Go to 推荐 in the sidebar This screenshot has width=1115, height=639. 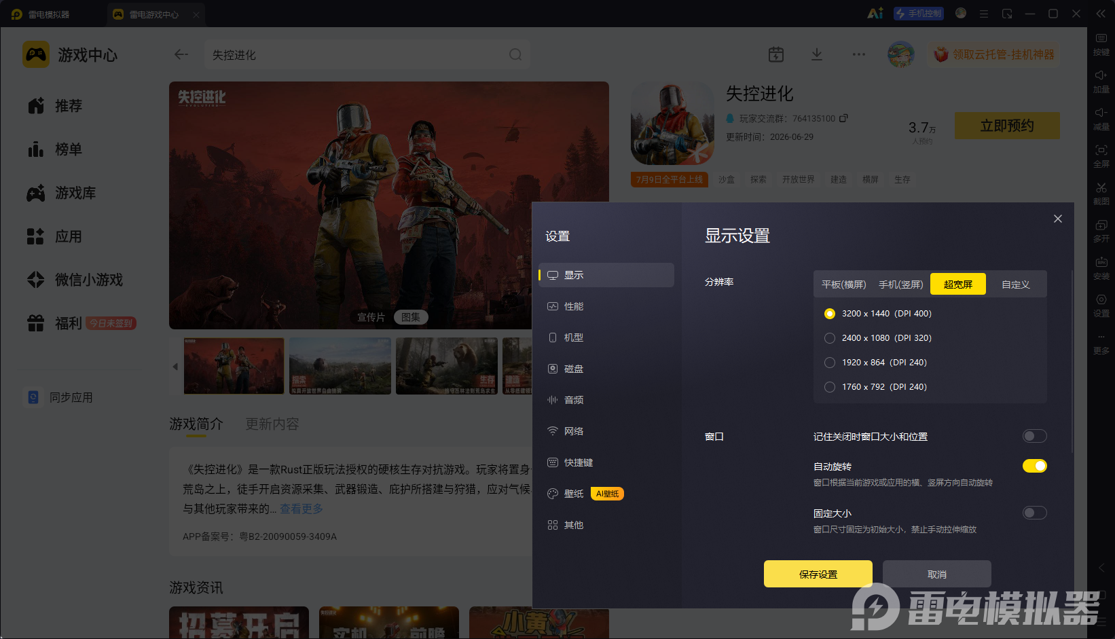pos(55,106)
